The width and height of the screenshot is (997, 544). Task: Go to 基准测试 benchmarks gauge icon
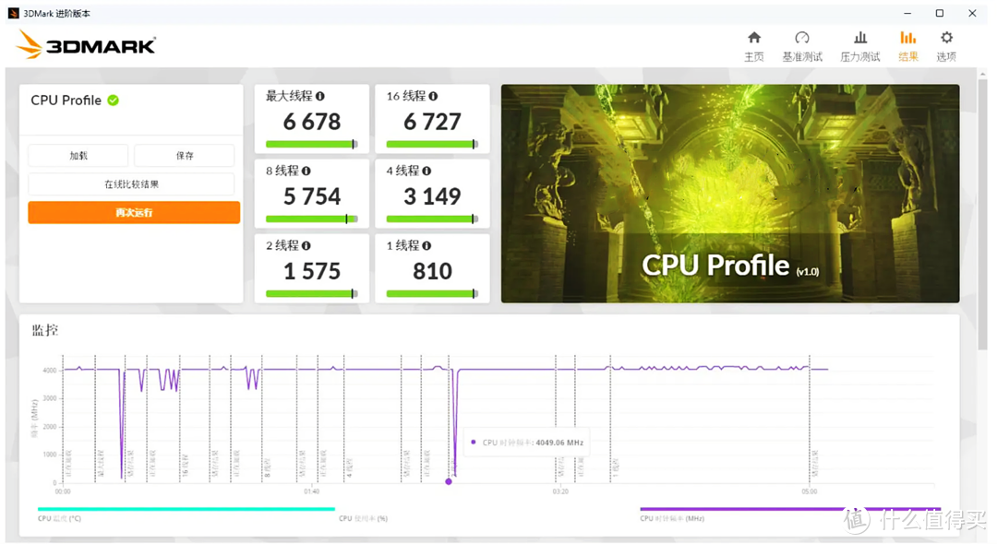coord(802,38)
